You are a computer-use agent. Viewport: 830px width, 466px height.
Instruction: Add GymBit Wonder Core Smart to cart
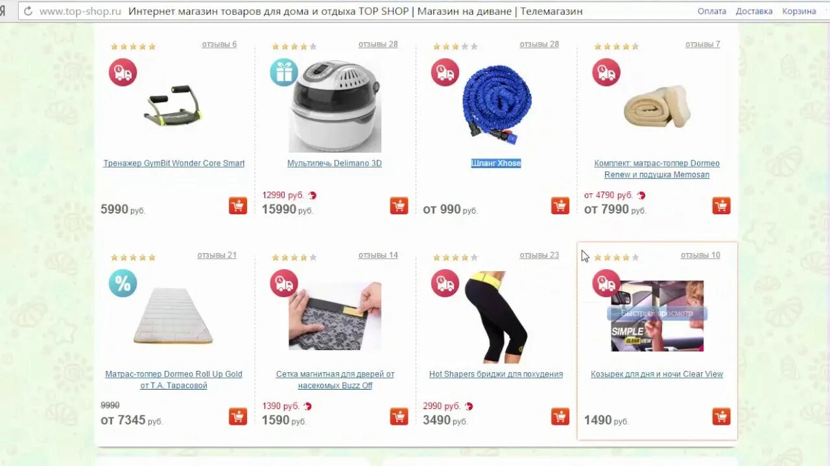[x=238, y=206]
